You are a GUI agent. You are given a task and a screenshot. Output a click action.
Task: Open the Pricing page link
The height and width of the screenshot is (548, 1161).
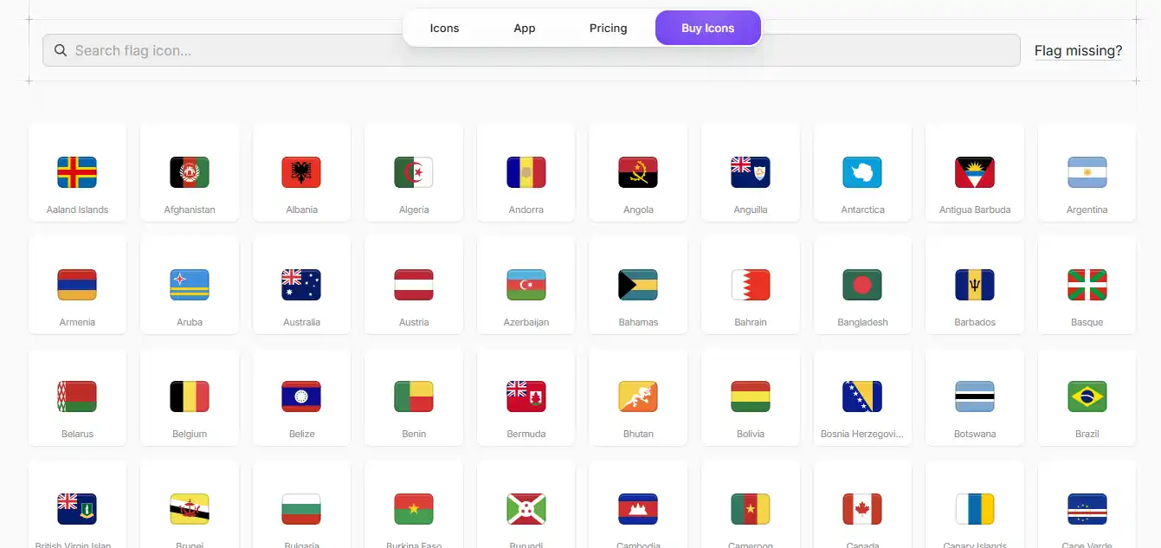pos(608,29)
